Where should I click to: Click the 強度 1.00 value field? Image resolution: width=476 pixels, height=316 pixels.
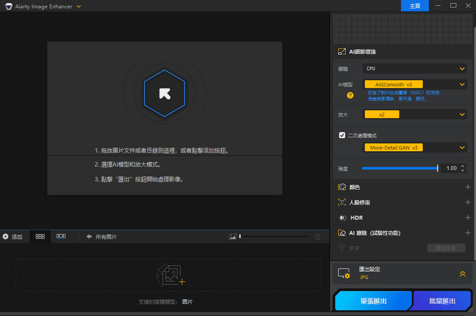point(451,168)
